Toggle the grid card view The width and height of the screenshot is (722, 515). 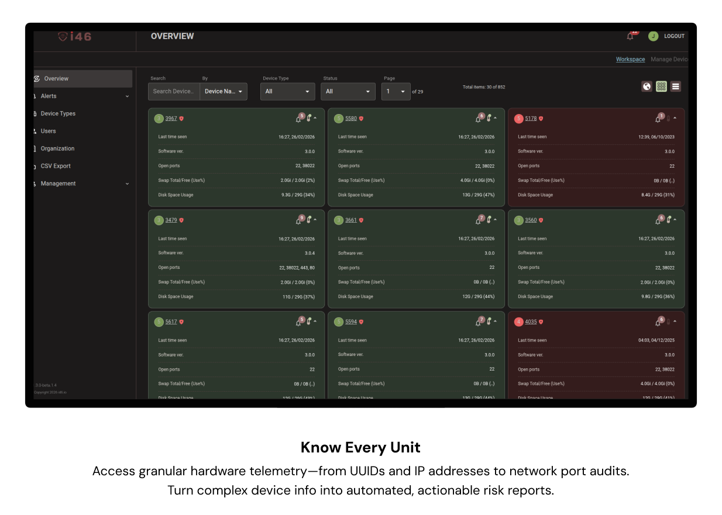pyautogui.click(x=661, y=87)
